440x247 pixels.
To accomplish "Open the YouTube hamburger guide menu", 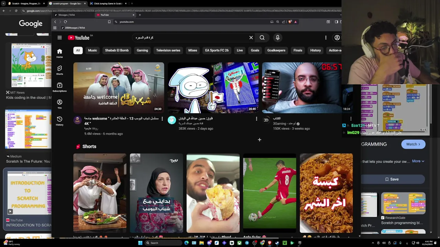I will (59, 38).
